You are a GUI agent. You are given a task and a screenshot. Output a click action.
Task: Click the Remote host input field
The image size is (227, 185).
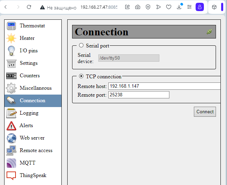pos(164,86)
